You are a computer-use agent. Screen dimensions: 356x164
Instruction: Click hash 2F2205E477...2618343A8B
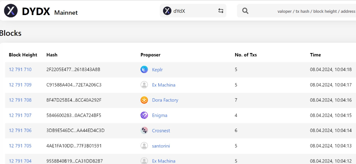[73, 70]
